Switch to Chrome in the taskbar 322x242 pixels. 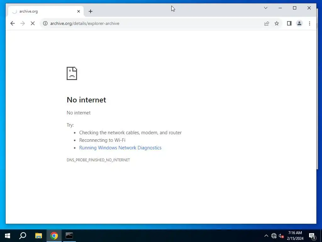[54, 236]
